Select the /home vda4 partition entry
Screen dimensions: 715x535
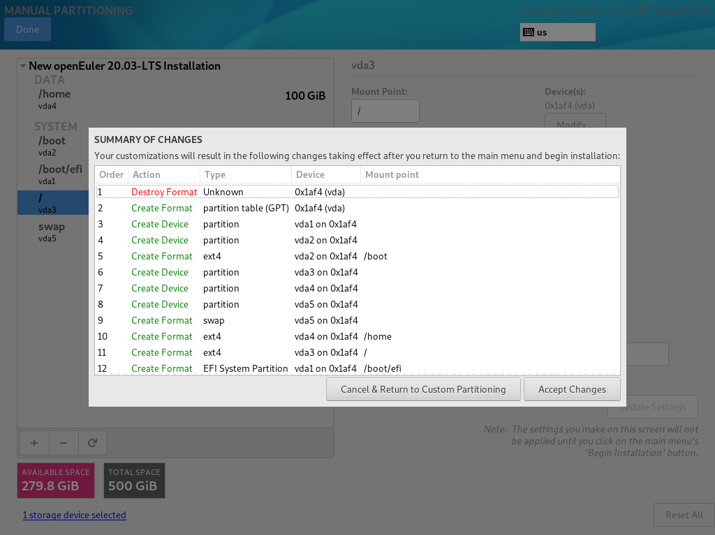pyautogui.click(x=175, y=99)
